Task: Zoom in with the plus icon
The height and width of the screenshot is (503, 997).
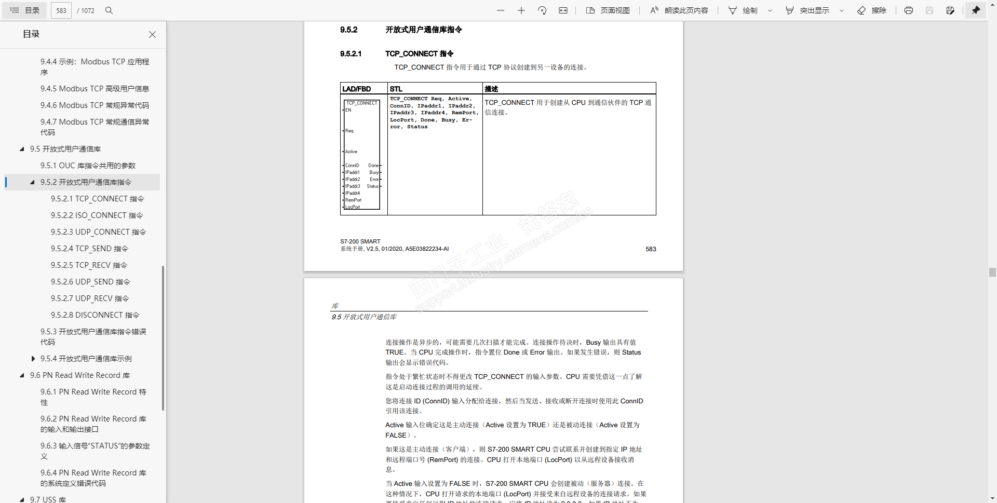Action: (x=521, y=10)
